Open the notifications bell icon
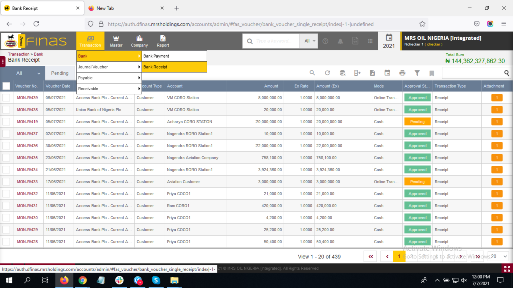 (340, 41)
